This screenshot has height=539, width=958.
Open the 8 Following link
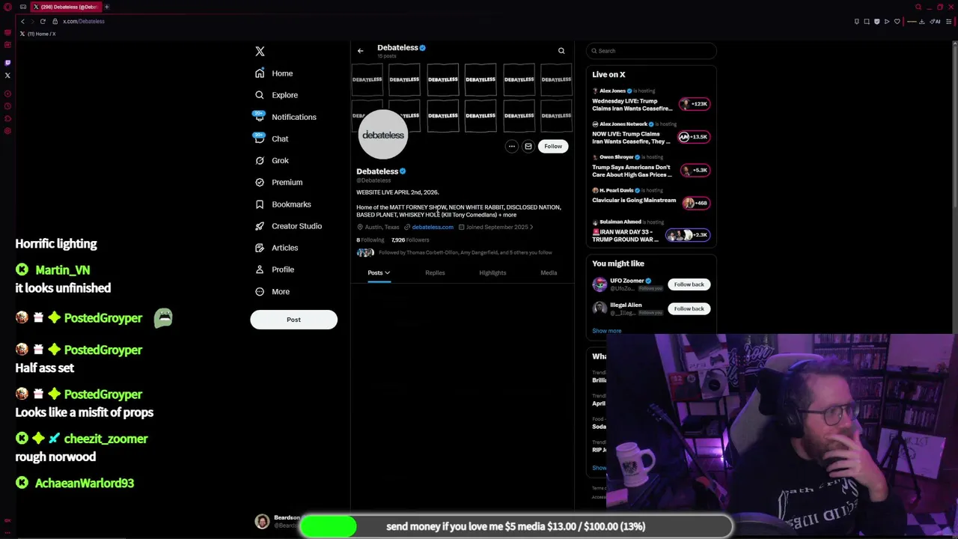pos(370,240)
